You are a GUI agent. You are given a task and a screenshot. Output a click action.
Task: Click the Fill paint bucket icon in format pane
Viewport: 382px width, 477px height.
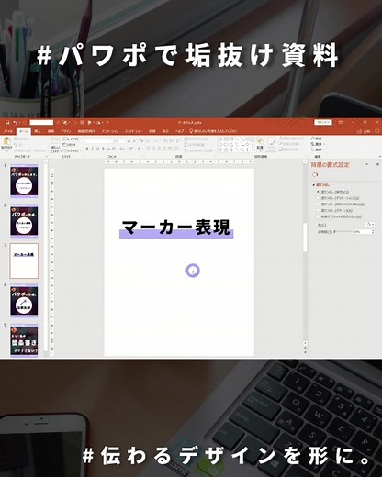pos(315,174)
